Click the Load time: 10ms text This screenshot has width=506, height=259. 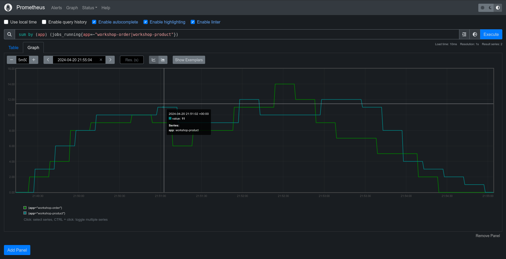[x=446, y=44]
